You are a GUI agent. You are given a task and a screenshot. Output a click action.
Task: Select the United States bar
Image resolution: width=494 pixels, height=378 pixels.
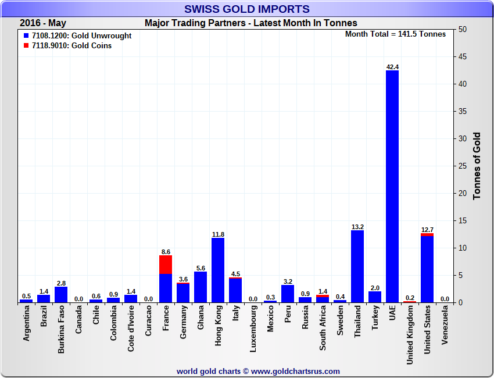(427, 269)
